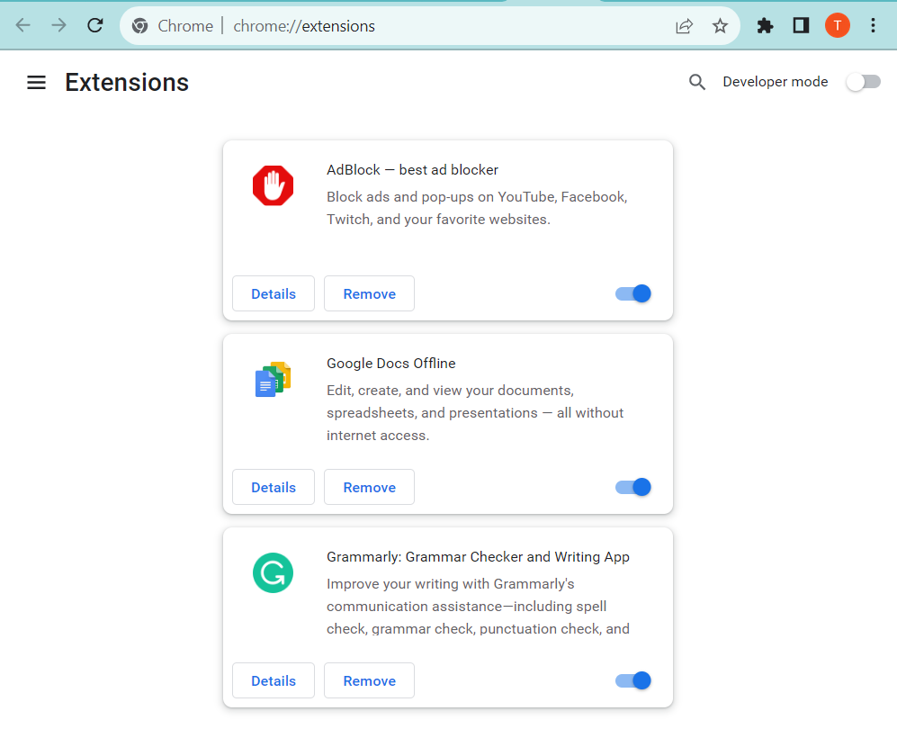Viewport: 897px width, 729px height.
Task: Open the Extensions puzzle piece toolbar icon
Action: 765,26
